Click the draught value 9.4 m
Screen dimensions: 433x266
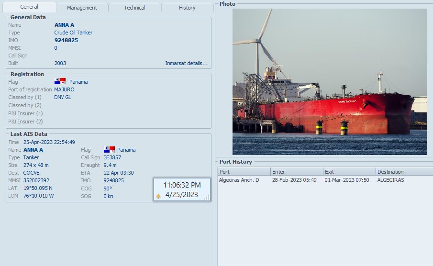click(x=110, y=165)
